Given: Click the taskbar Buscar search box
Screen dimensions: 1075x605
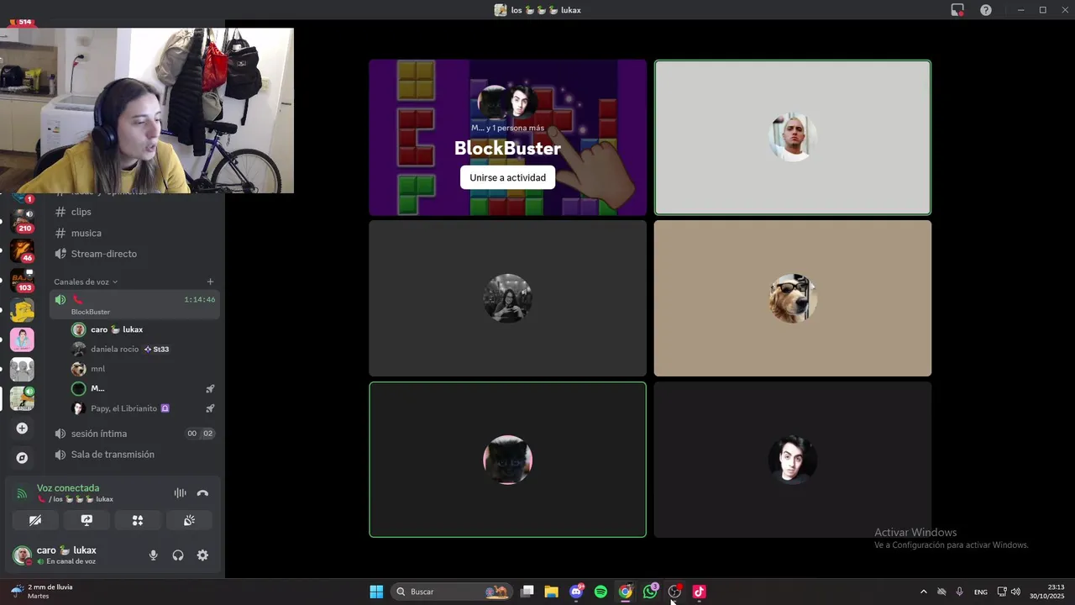Looking at the screenshot, I should [x=453, y=592].
